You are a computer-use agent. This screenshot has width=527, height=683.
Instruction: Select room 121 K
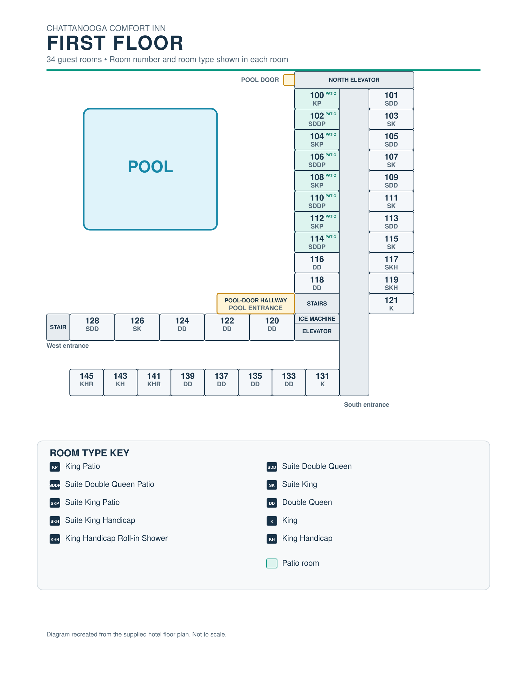(391, 304)
